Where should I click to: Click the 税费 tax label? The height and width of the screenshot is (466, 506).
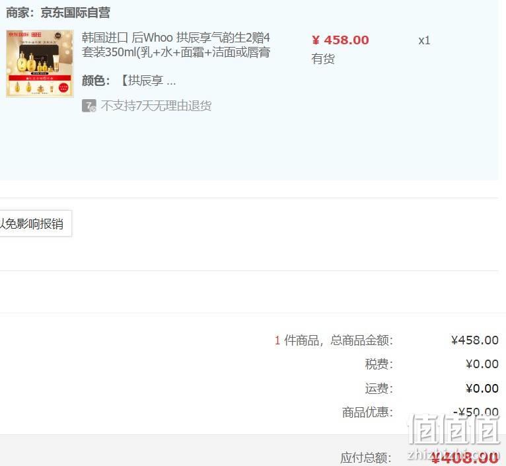click(x=379, y=364)
